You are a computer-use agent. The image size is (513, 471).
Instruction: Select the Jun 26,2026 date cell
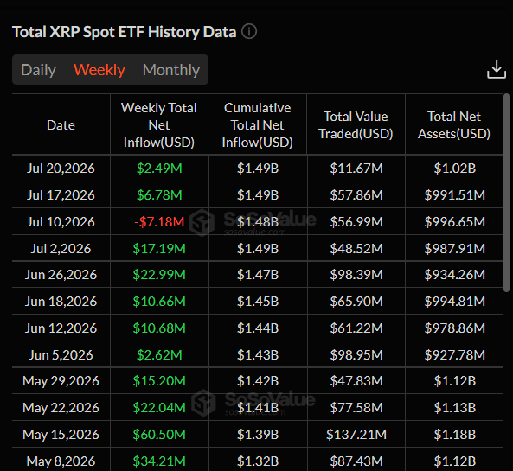(x=61, y=275)
